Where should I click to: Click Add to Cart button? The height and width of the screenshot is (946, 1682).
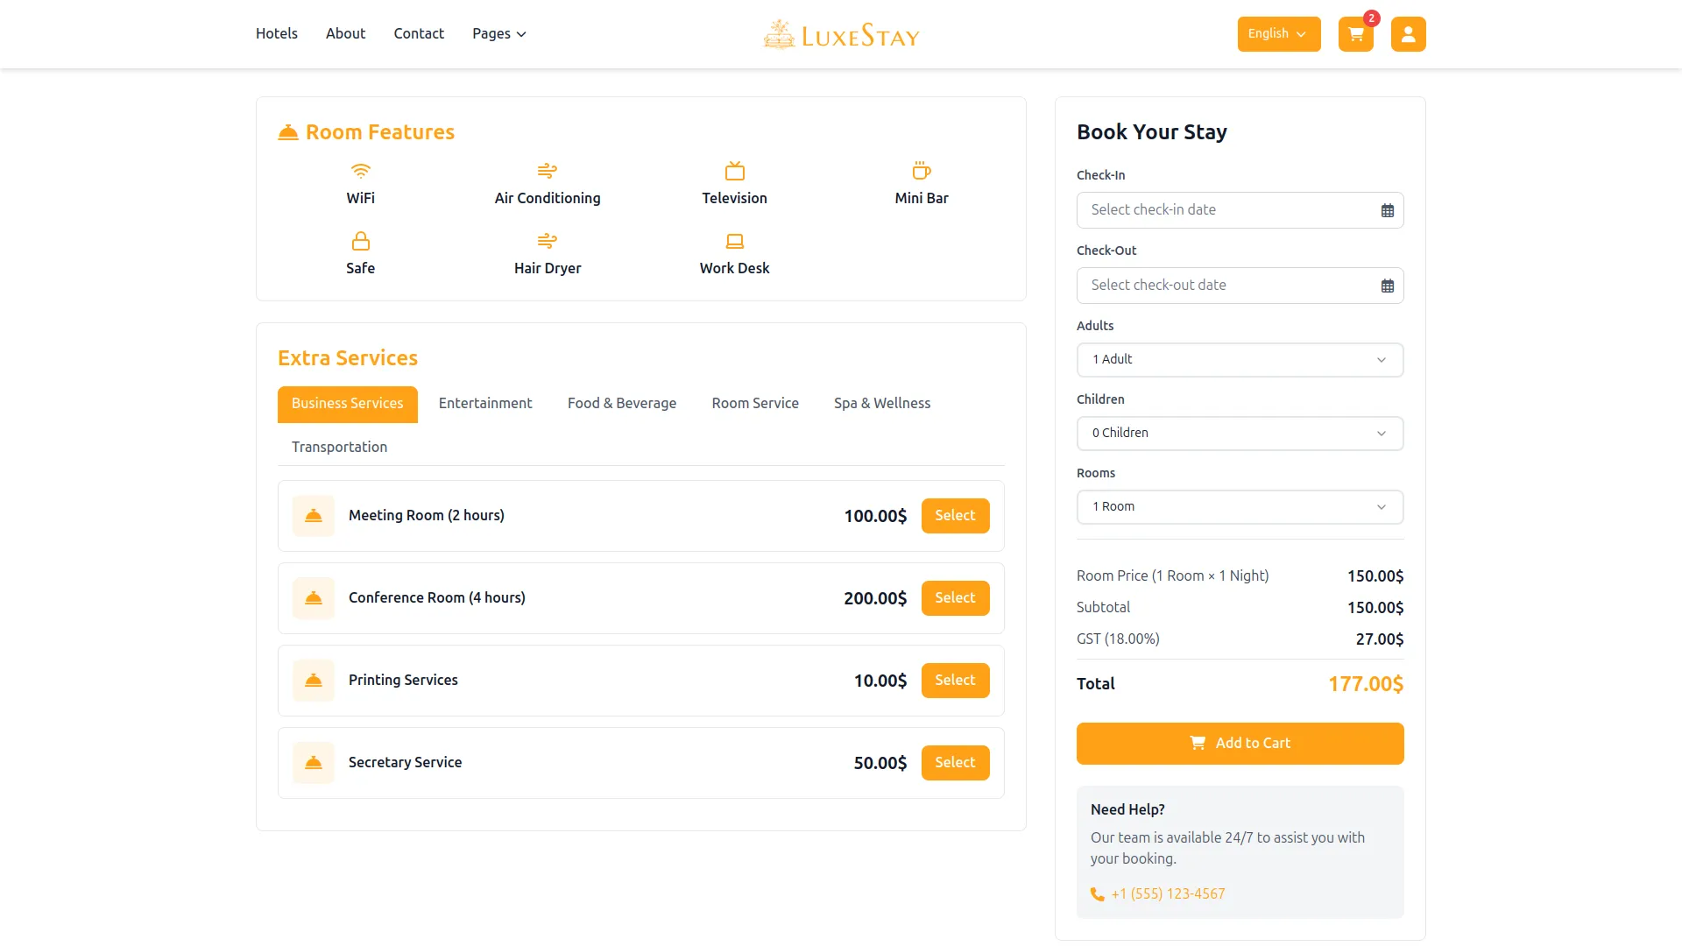coord(1240,744)
